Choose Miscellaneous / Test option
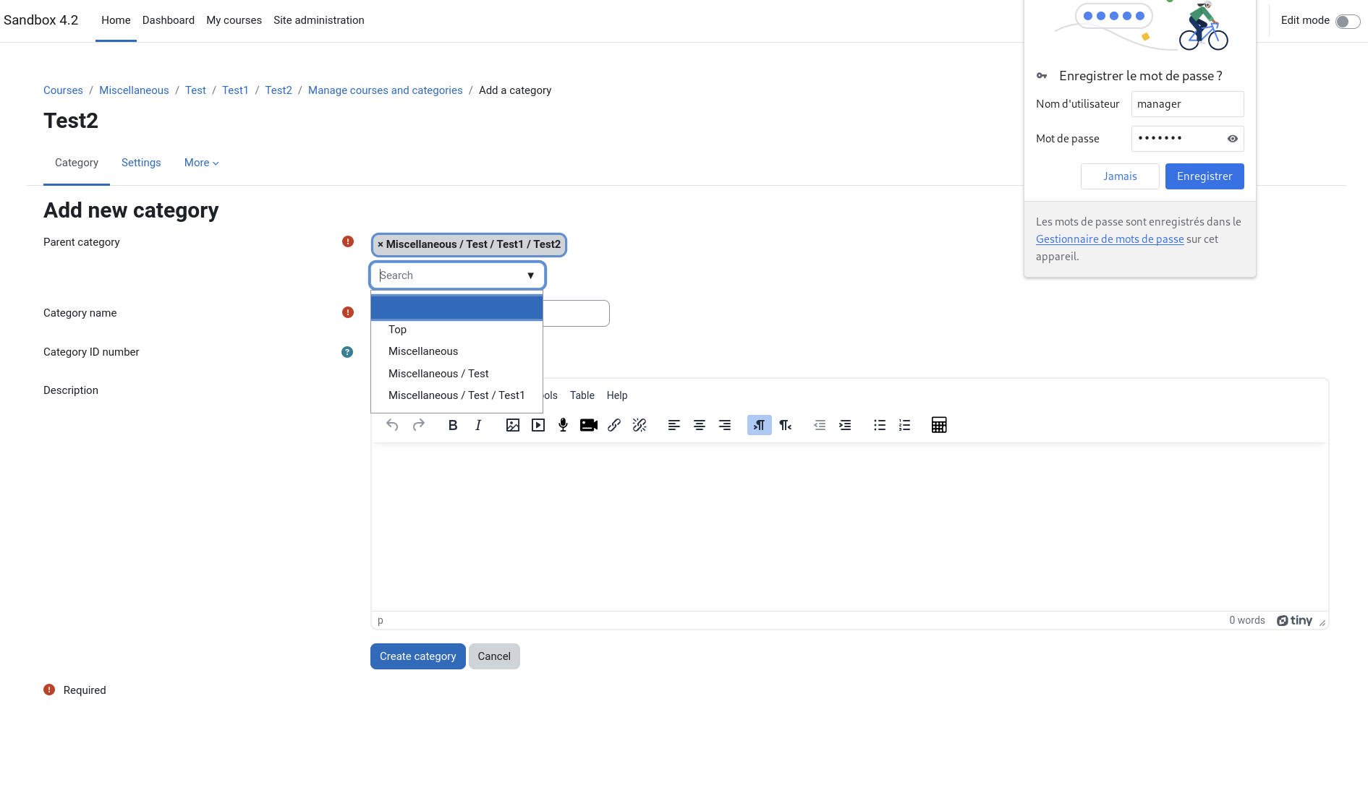Screen dimensions: 1368x785 pyautogui.click(x=456, y=374)
